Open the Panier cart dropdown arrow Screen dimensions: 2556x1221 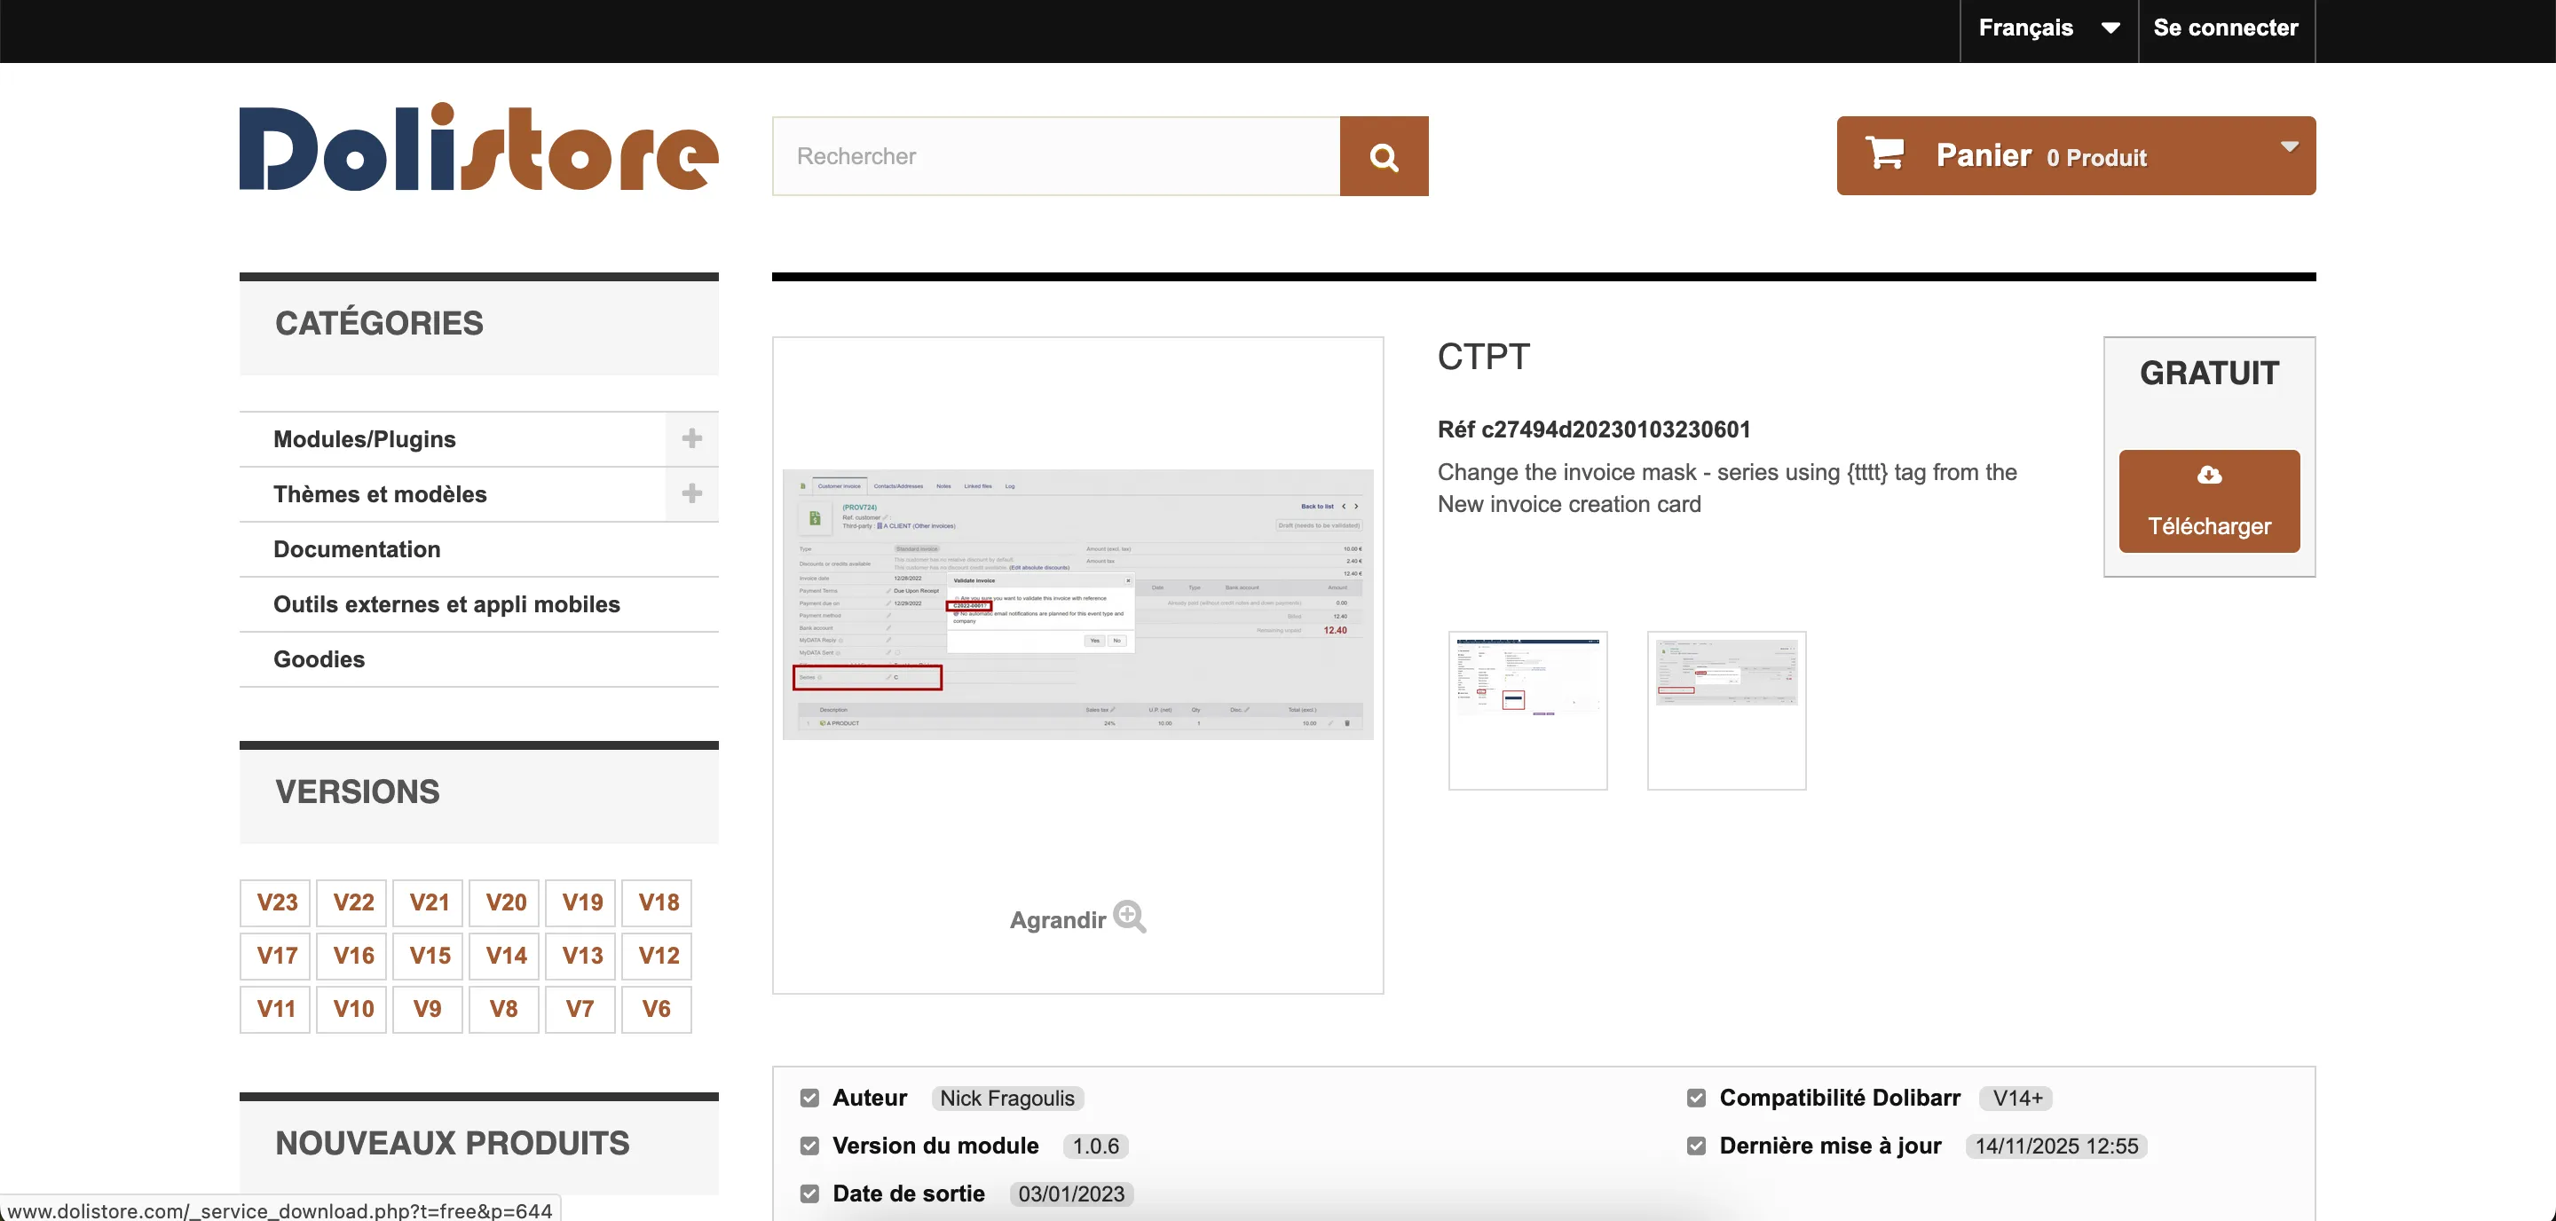[2289, 146]
